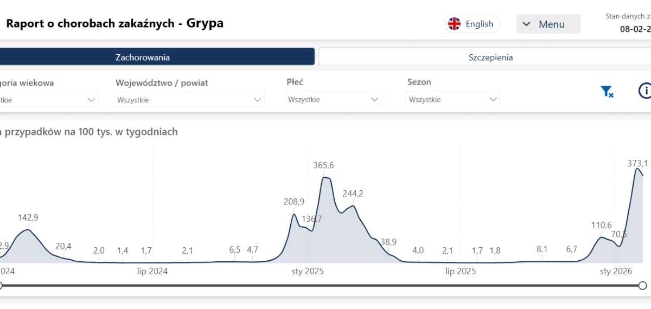Viewport: 651px width, 309px height.
Task: Click the 38,9 data label
Action: [x=388, y=242]
